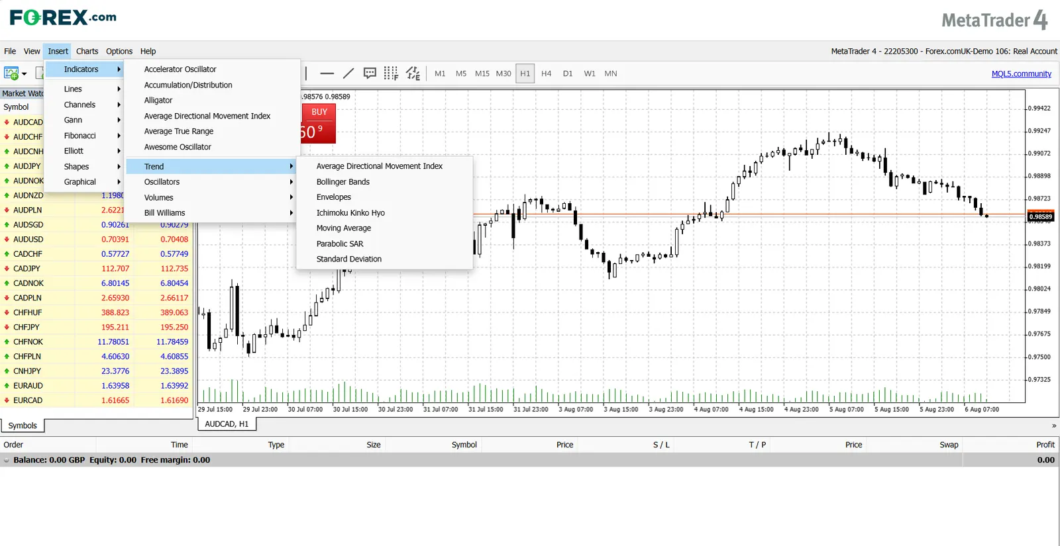
Task: Switch chart to D1 daily timeframe
Action: (568, 73)
